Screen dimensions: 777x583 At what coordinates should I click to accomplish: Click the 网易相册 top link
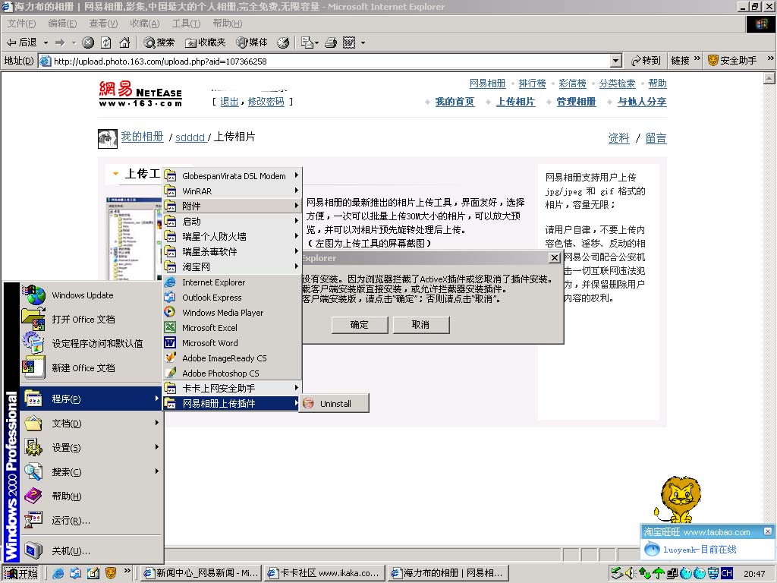(488, 84)
